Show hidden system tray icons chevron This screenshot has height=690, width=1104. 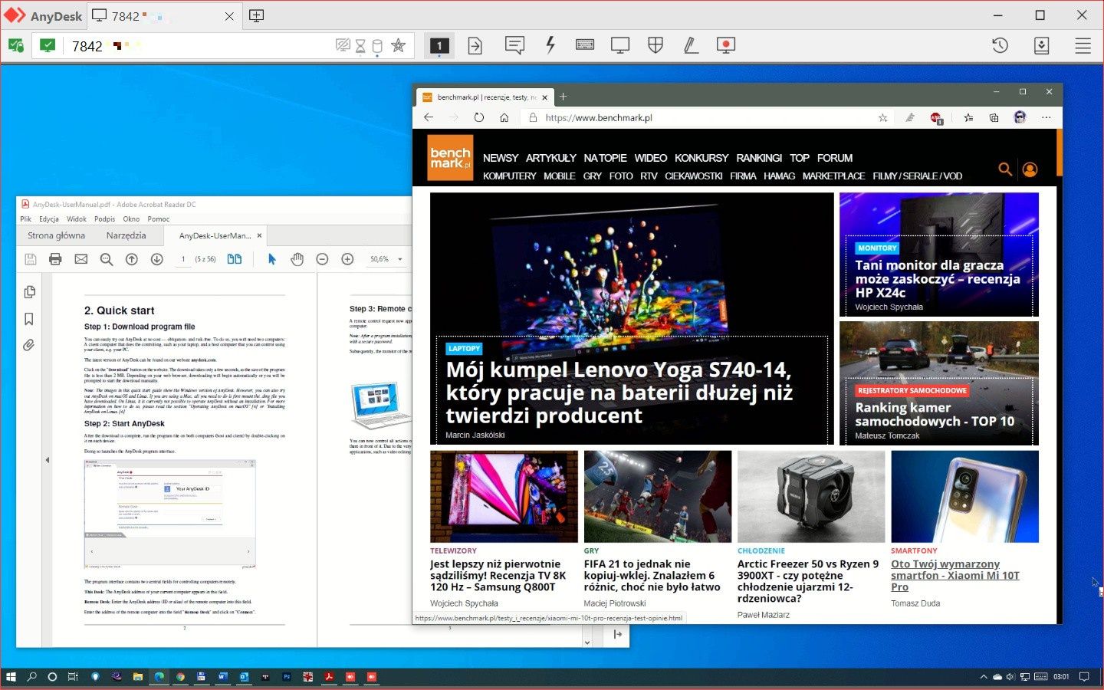(x=984, y=677)
